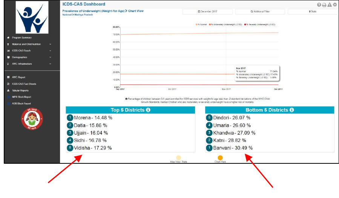
Task: Click the ASR Block Report icon
Action: [x=8, y=104]
